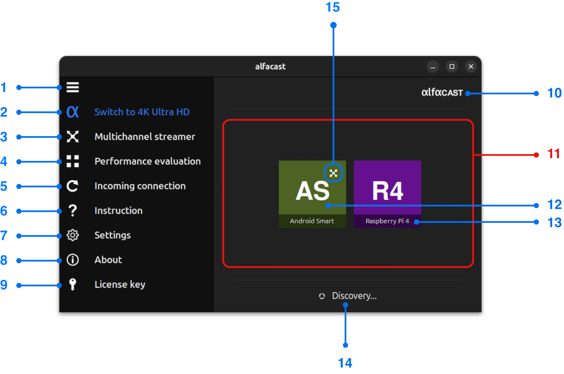Switch to 4K Ultra HD mode
This screenshot has width=564, height=374.
click(x=142, y=112)
